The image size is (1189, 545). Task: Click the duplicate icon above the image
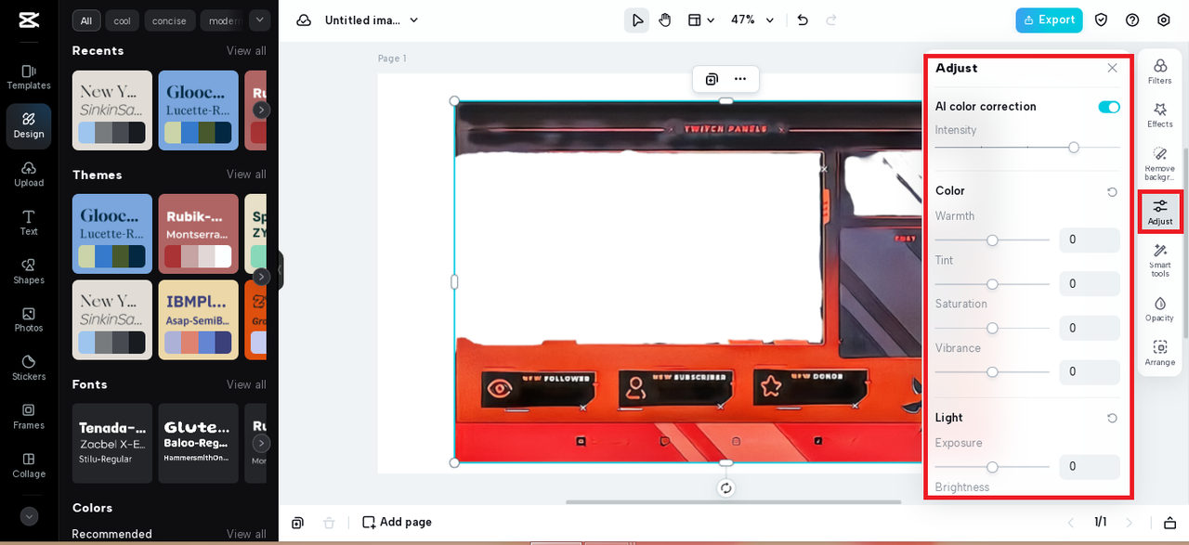click(x=712, y=79)
